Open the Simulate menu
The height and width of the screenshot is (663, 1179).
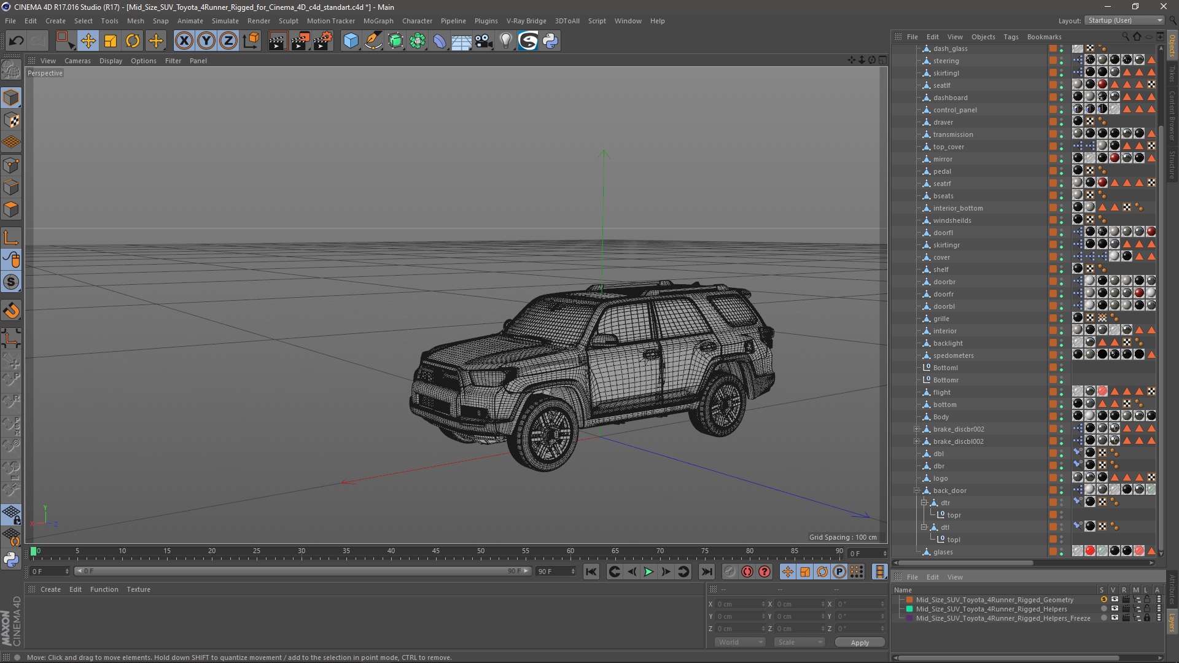pyautogui.click(x=225, y=21)
